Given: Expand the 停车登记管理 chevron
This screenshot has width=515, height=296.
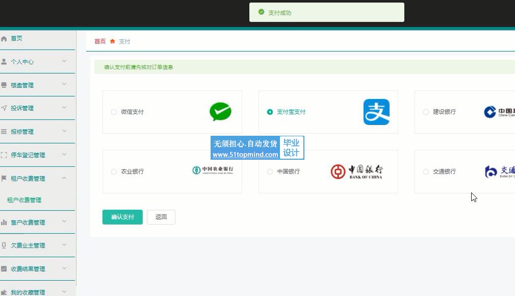Looking at the screenshot, I should [64, 154].
